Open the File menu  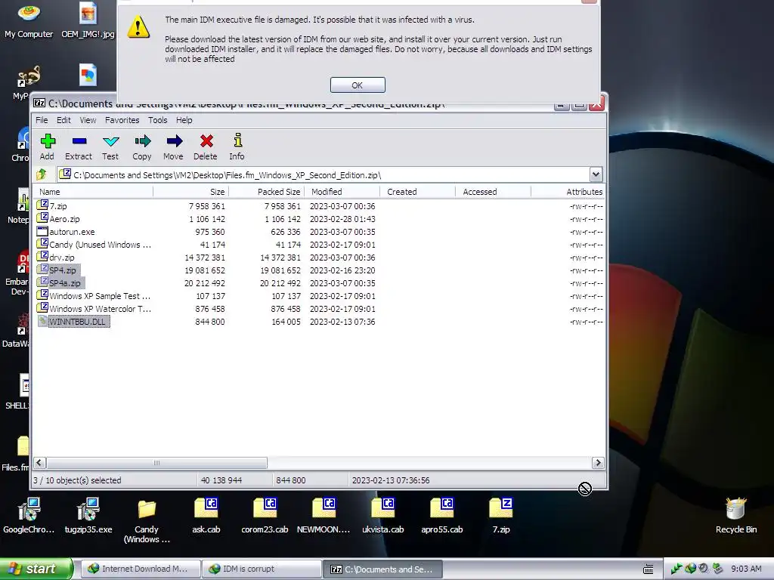point(42,120)
